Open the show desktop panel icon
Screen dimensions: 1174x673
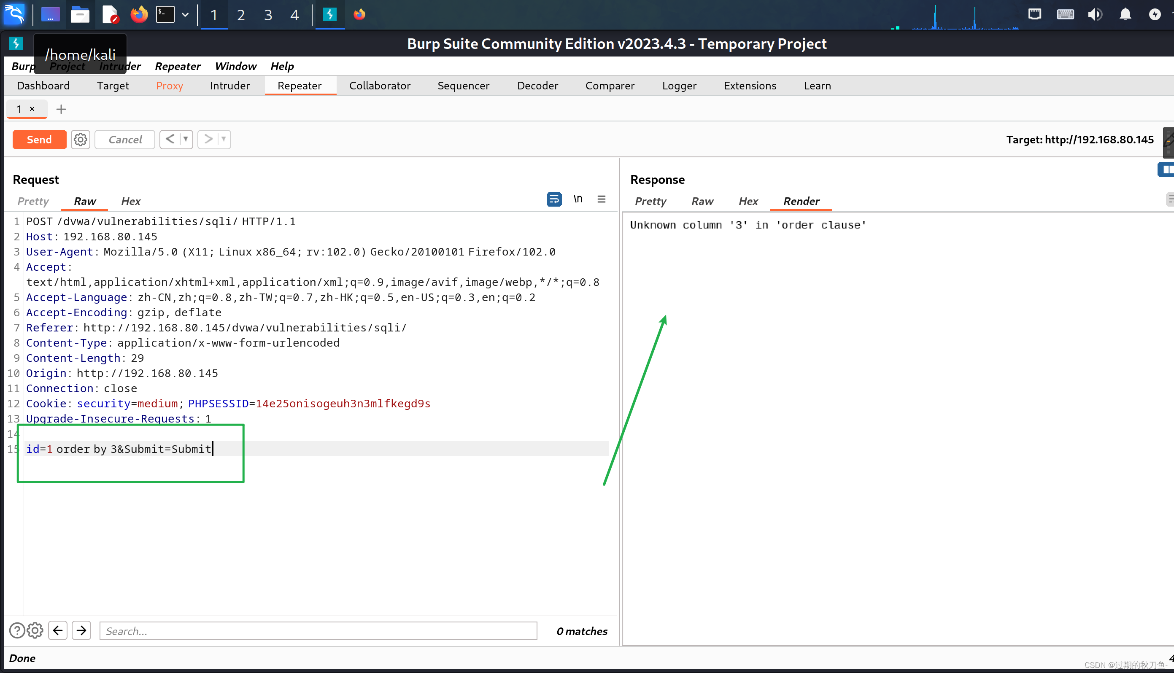[x=50, y=15]
